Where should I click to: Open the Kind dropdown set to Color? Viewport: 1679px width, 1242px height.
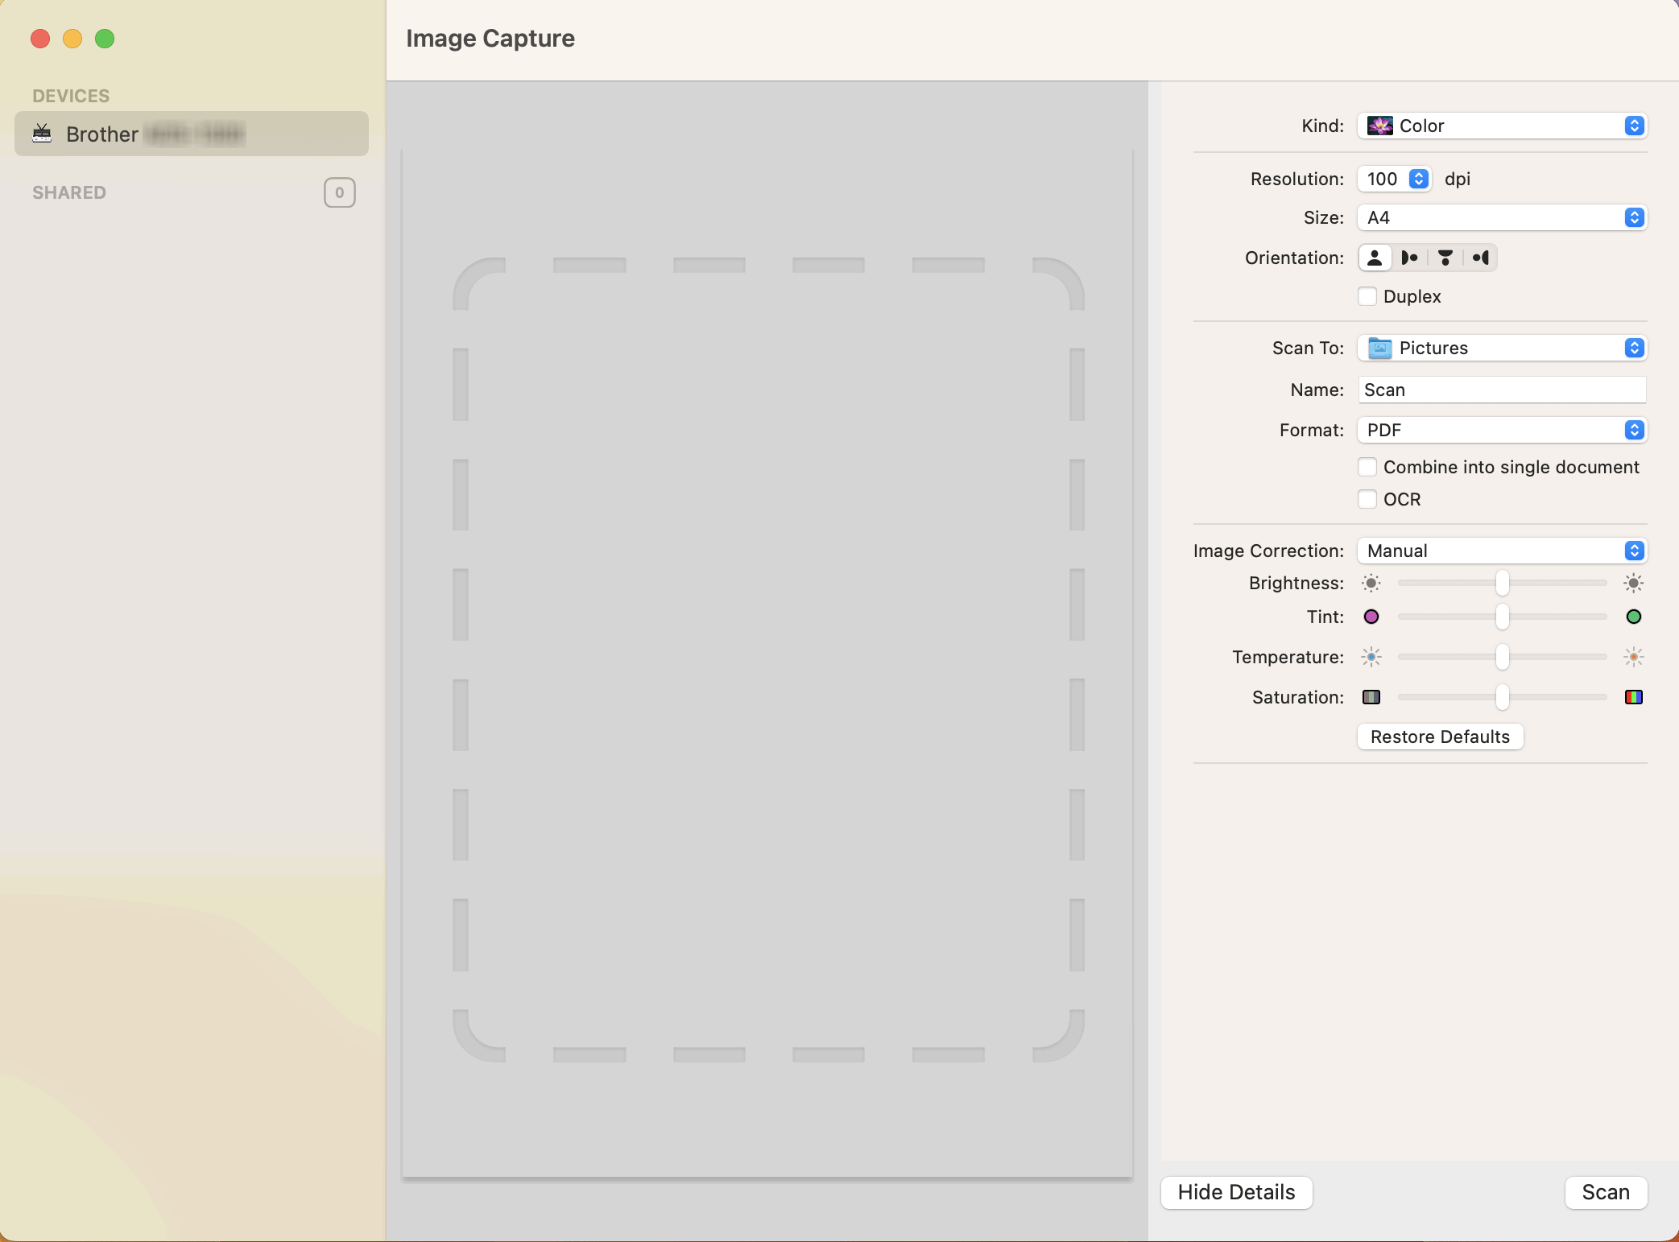(1502, 126)
